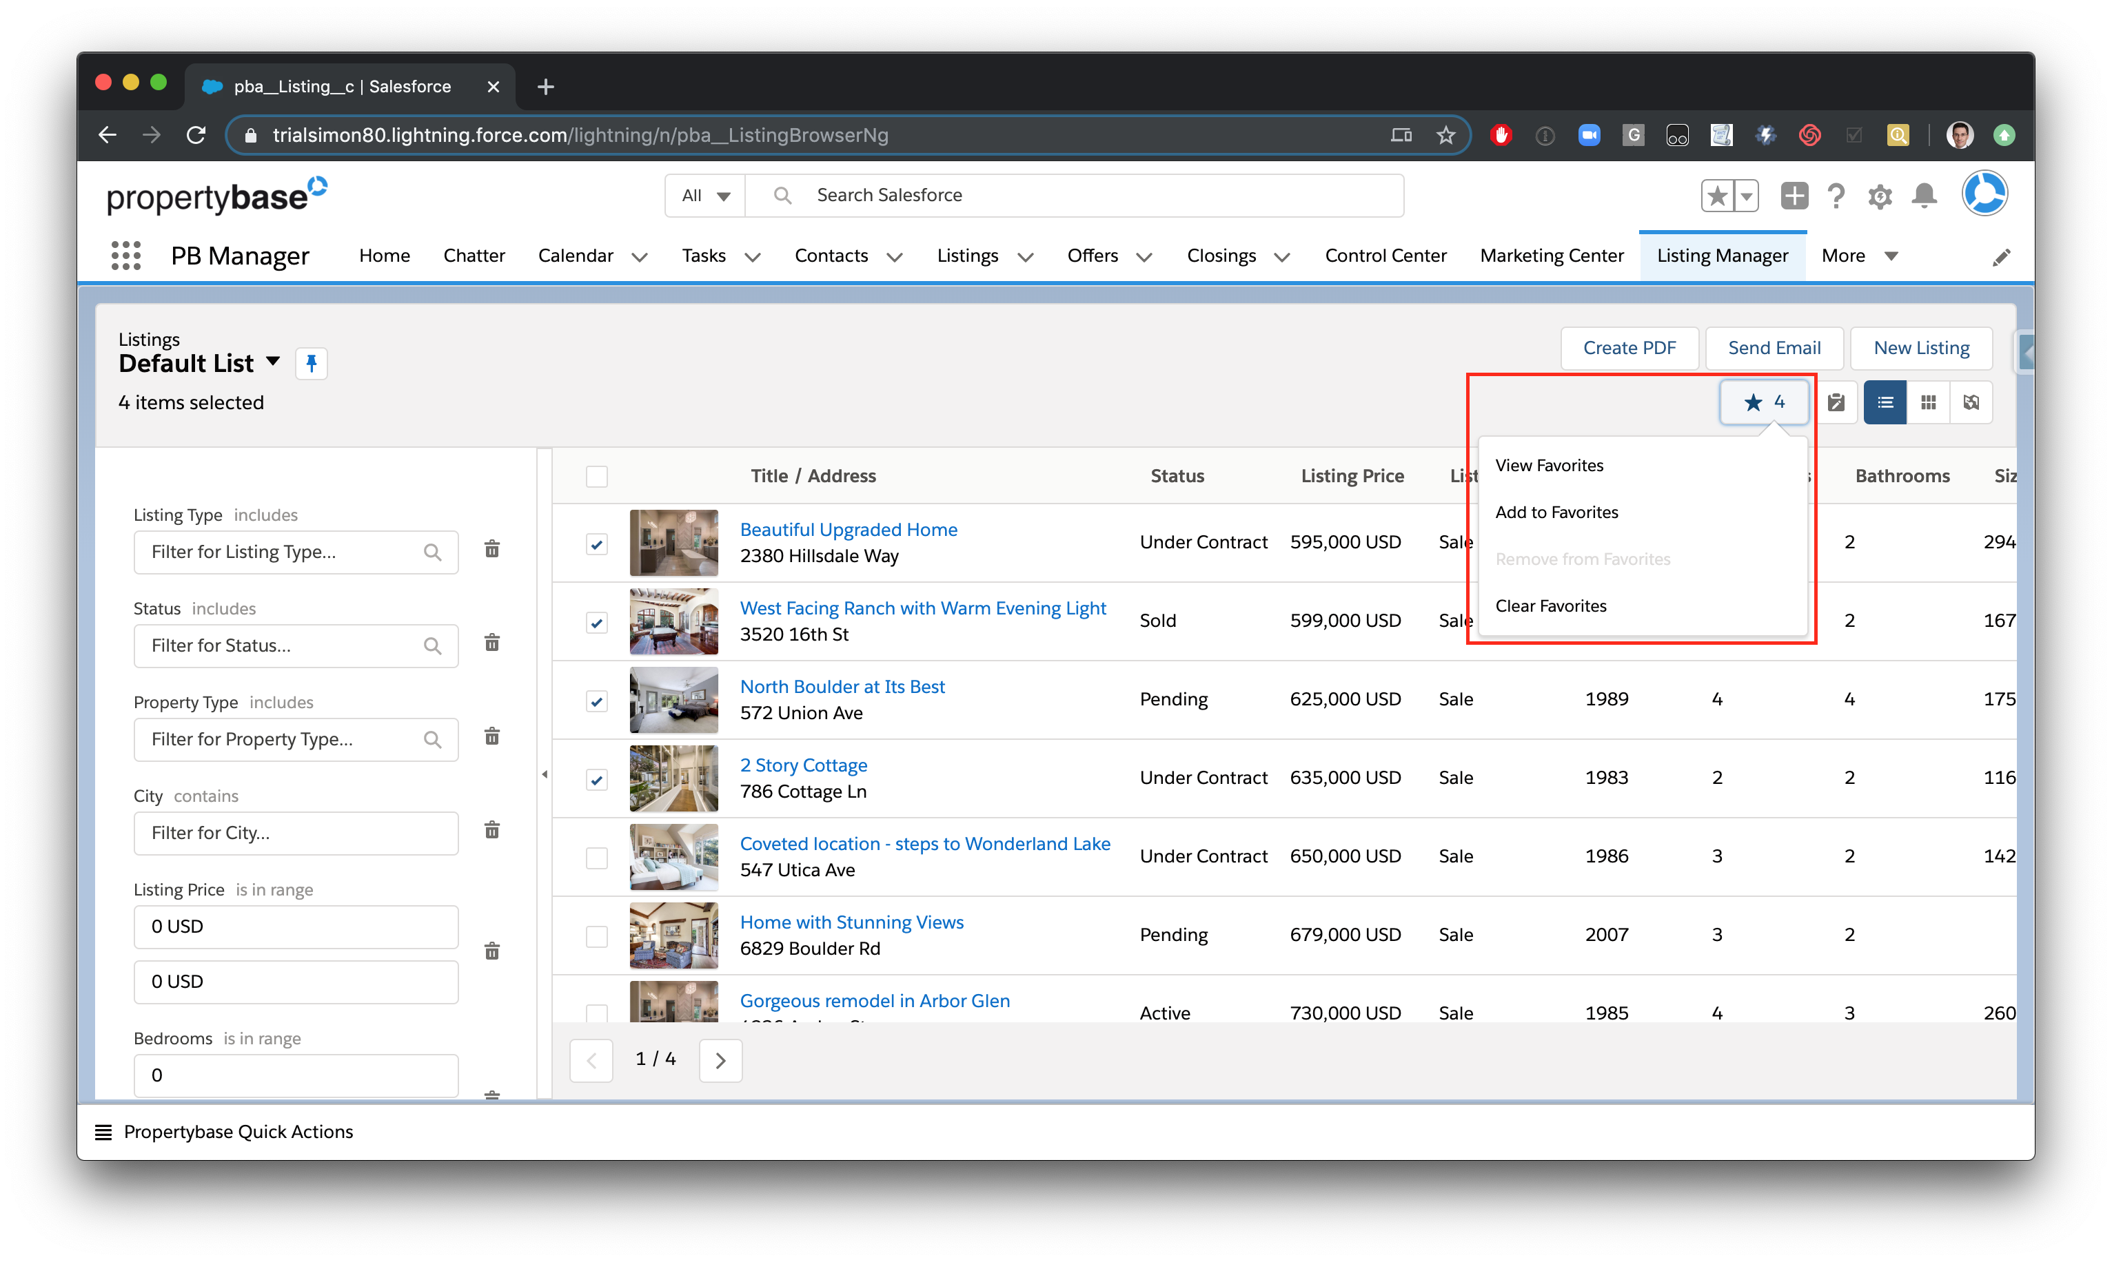
Task: Switch to the Marketing Center tab
Action: tap(1552, 255)
